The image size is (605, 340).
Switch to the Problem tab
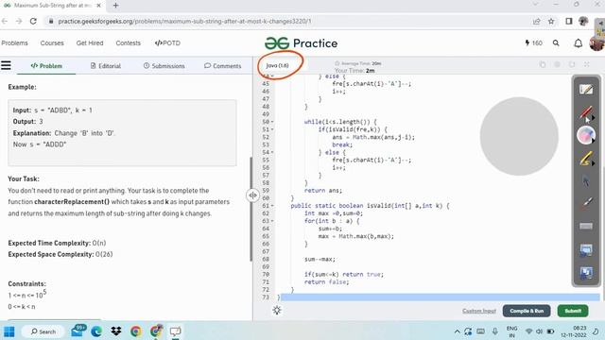(x=46, y=66)
